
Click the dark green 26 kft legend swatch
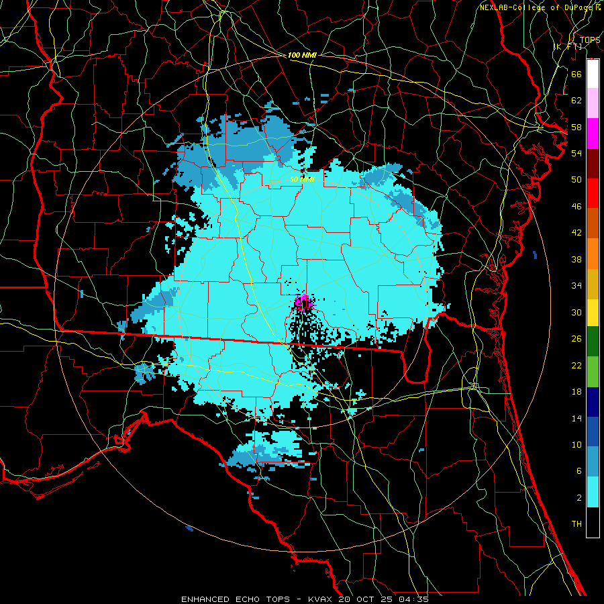pos(593,342)
